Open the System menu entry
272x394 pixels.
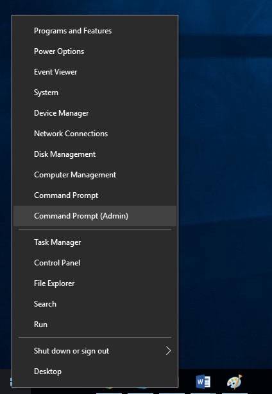click(95, 93)
